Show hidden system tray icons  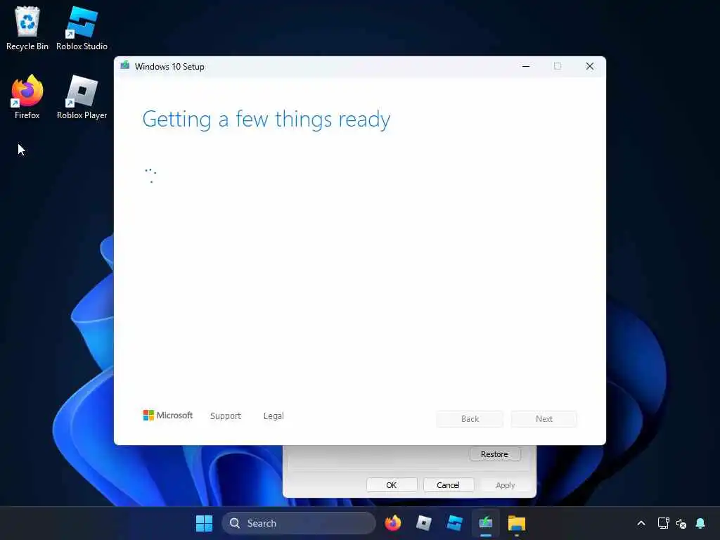641,523
